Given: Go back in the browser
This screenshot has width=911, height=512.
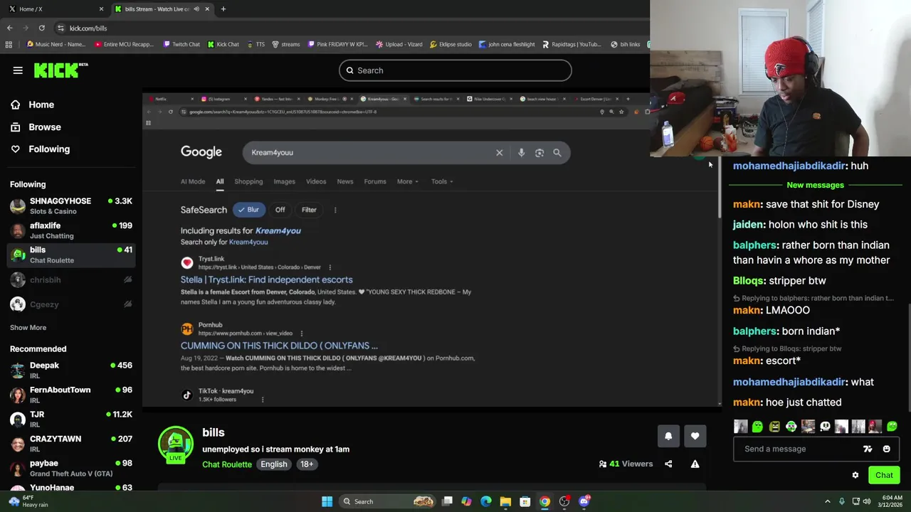Looking at the screenshot, I should tap(10, 28).
